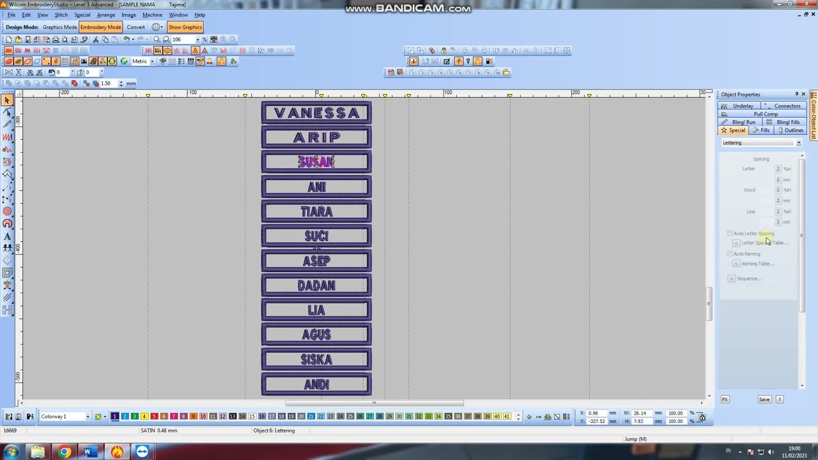Screen dimensions: 818x460
Task: Open the Machine menu
Action: coord(152,15)
